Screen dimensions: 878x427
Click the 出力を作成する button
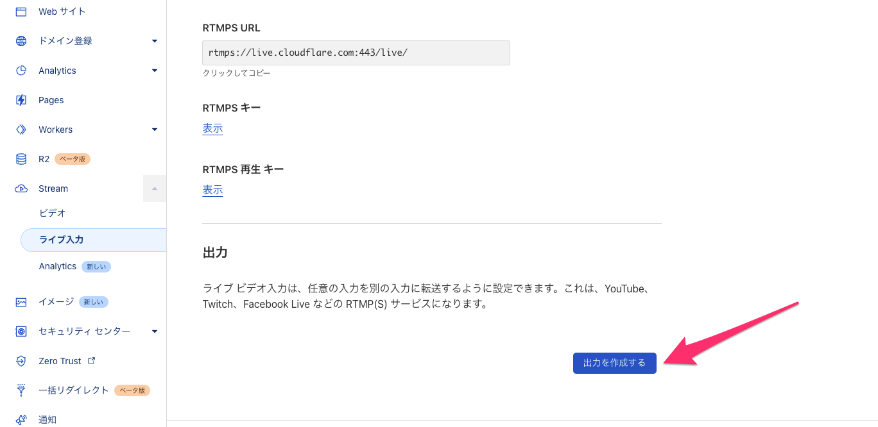pyautogui.click(x=614, y=362)
